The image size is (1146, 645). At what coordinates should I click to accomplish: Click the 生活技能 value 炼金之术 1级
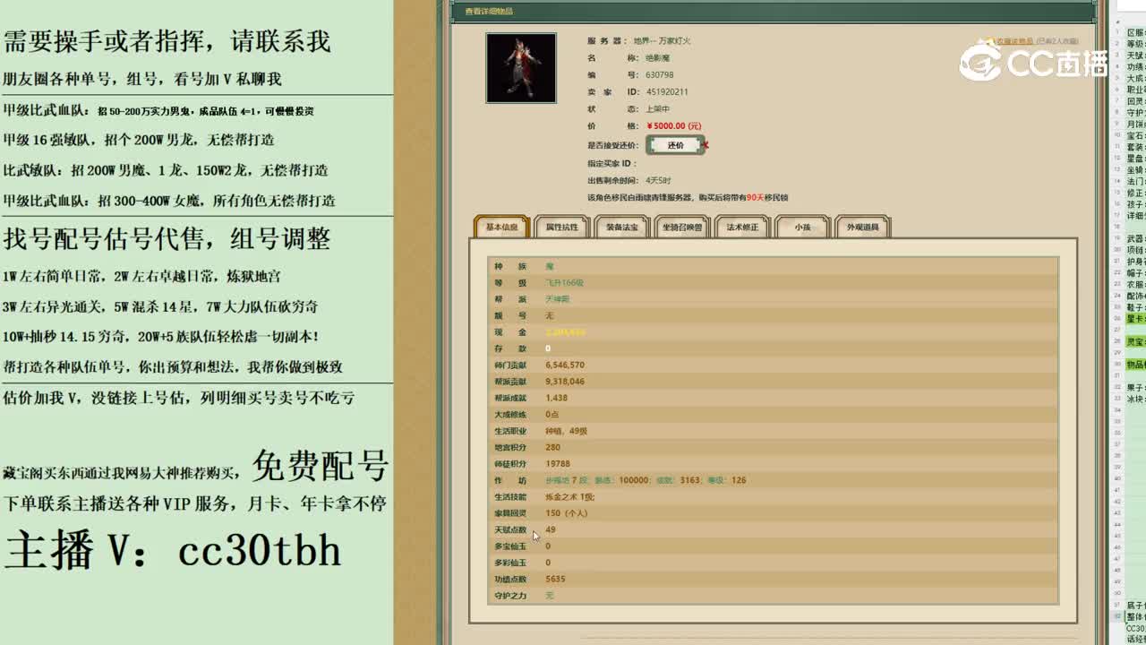pos(570,496)
